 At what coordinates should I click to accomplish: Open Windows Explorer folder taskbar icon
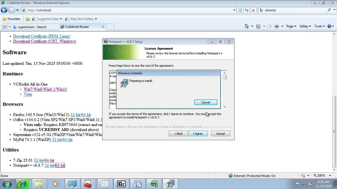pos(39,184)
